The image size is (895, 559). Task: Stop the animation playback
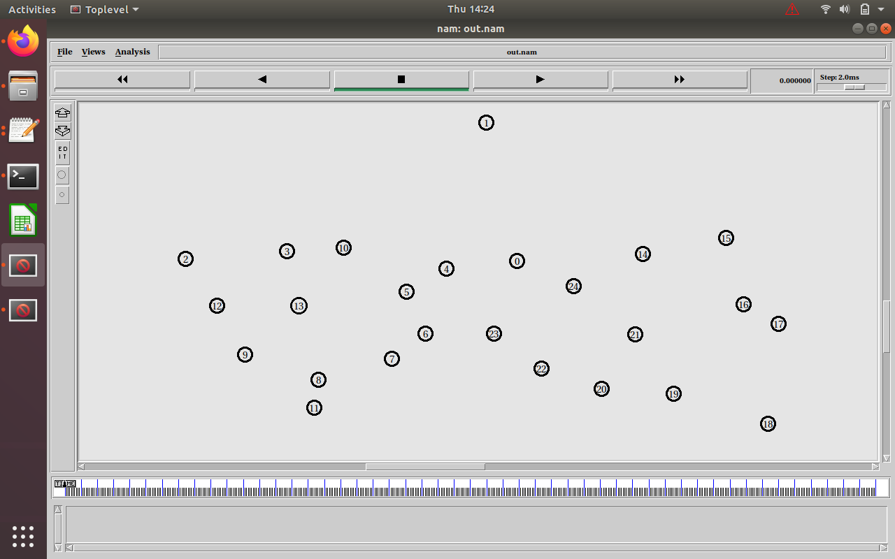tap(401, 80)
